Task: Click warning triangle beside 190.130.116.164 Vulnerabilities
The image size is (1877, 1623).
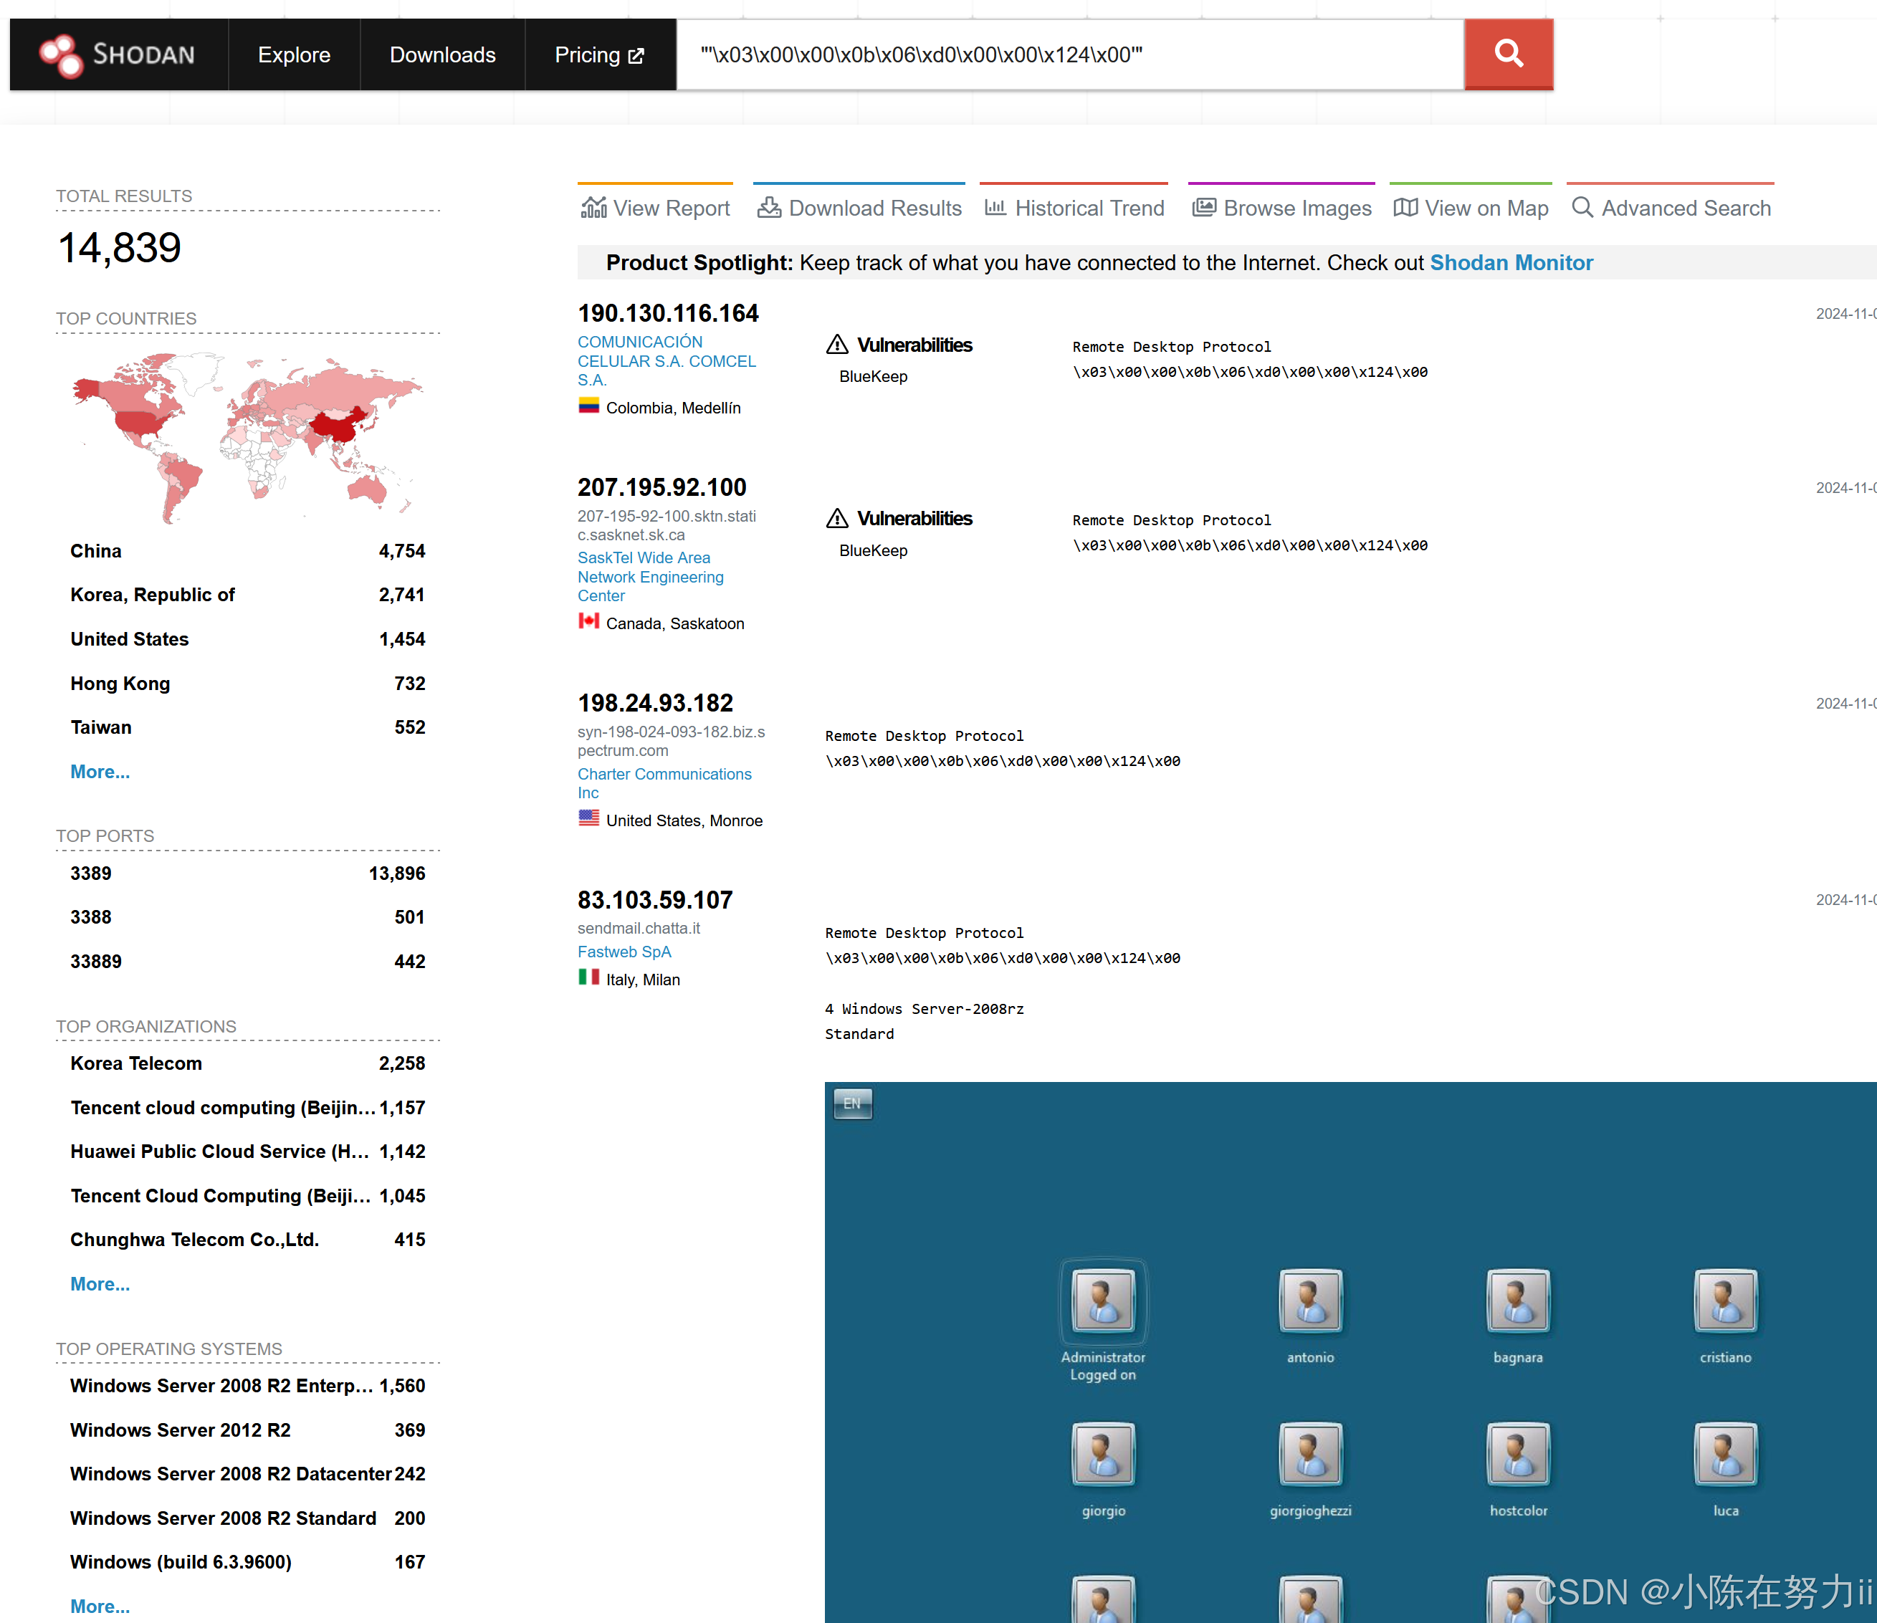Action: pyautogui.click(x=837, y=345)
